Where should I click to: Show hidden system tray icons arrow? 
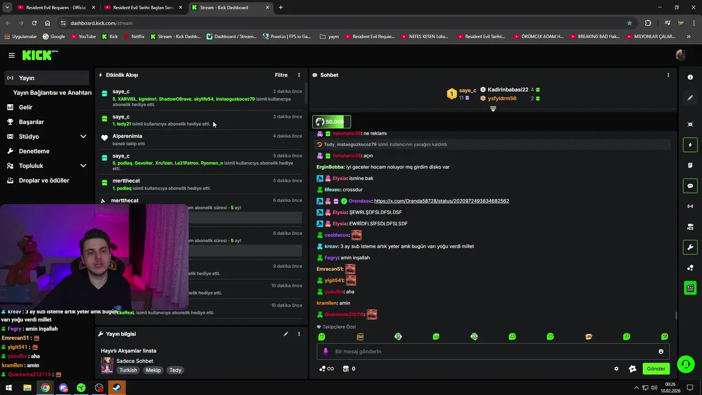tap(636, 388)
